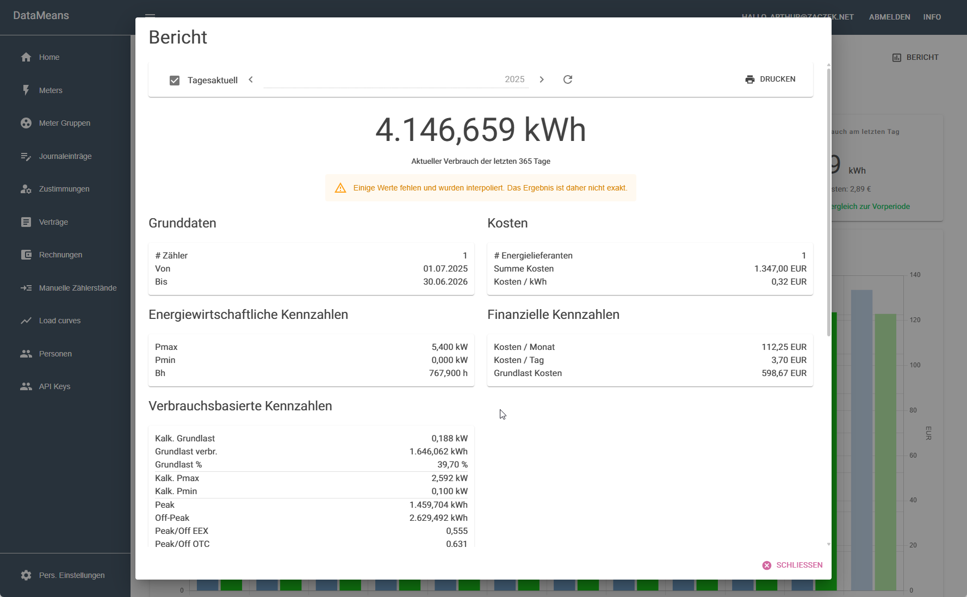This screenshot has width=967, height=597.
Task: Click the scrollbar down arrow in dialog
Action: click(x=828, y=544)
